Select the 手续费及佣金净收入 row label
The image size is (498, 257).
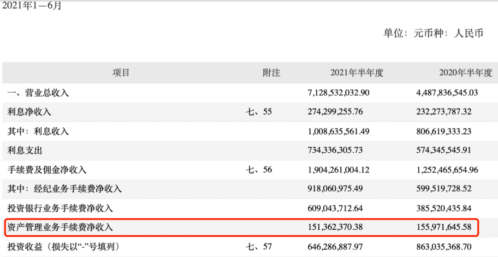coord(47,170)
